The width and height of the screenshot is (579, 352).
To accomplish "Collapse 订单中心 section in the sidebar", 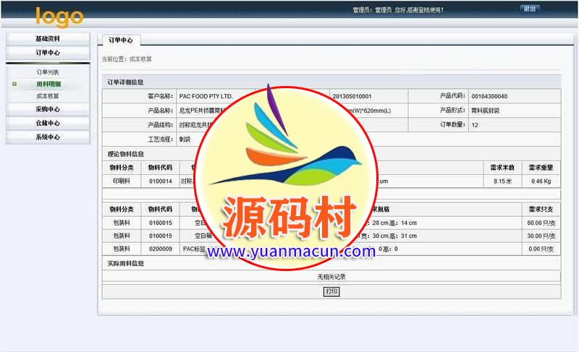I will click(x=48, y=53).
